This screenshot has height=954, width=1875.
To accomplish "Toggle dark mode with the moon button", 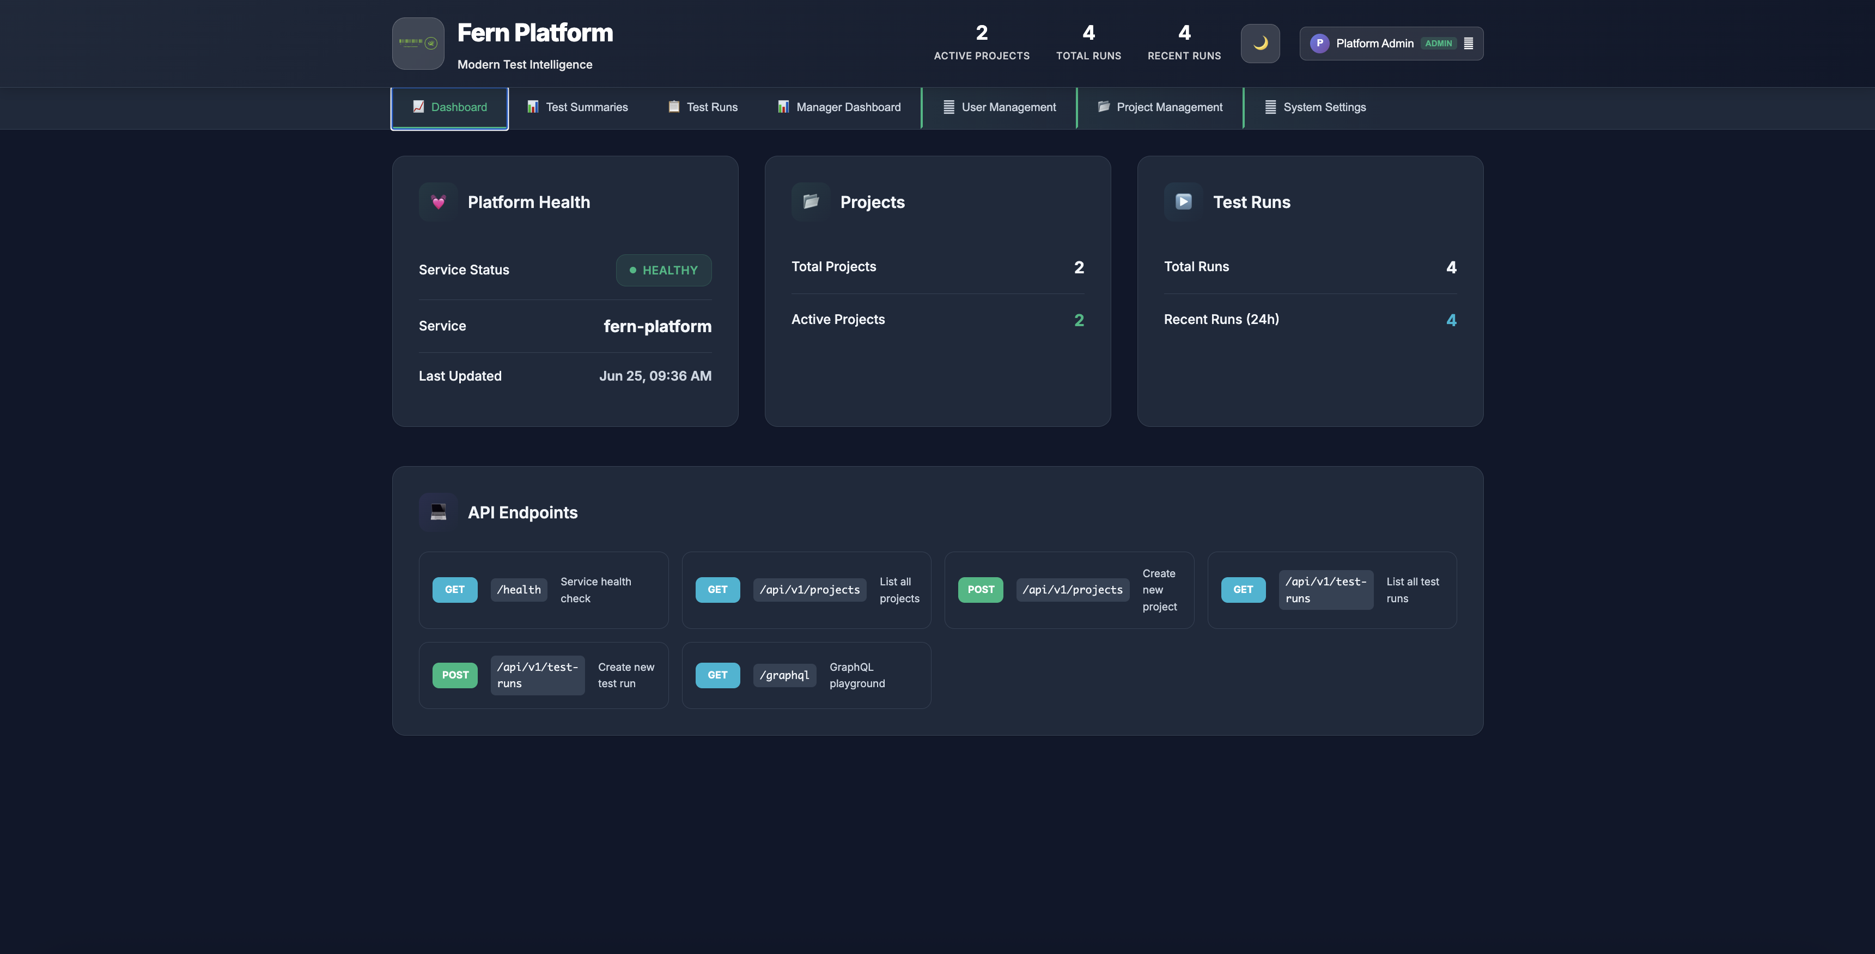I will 1260,44.
